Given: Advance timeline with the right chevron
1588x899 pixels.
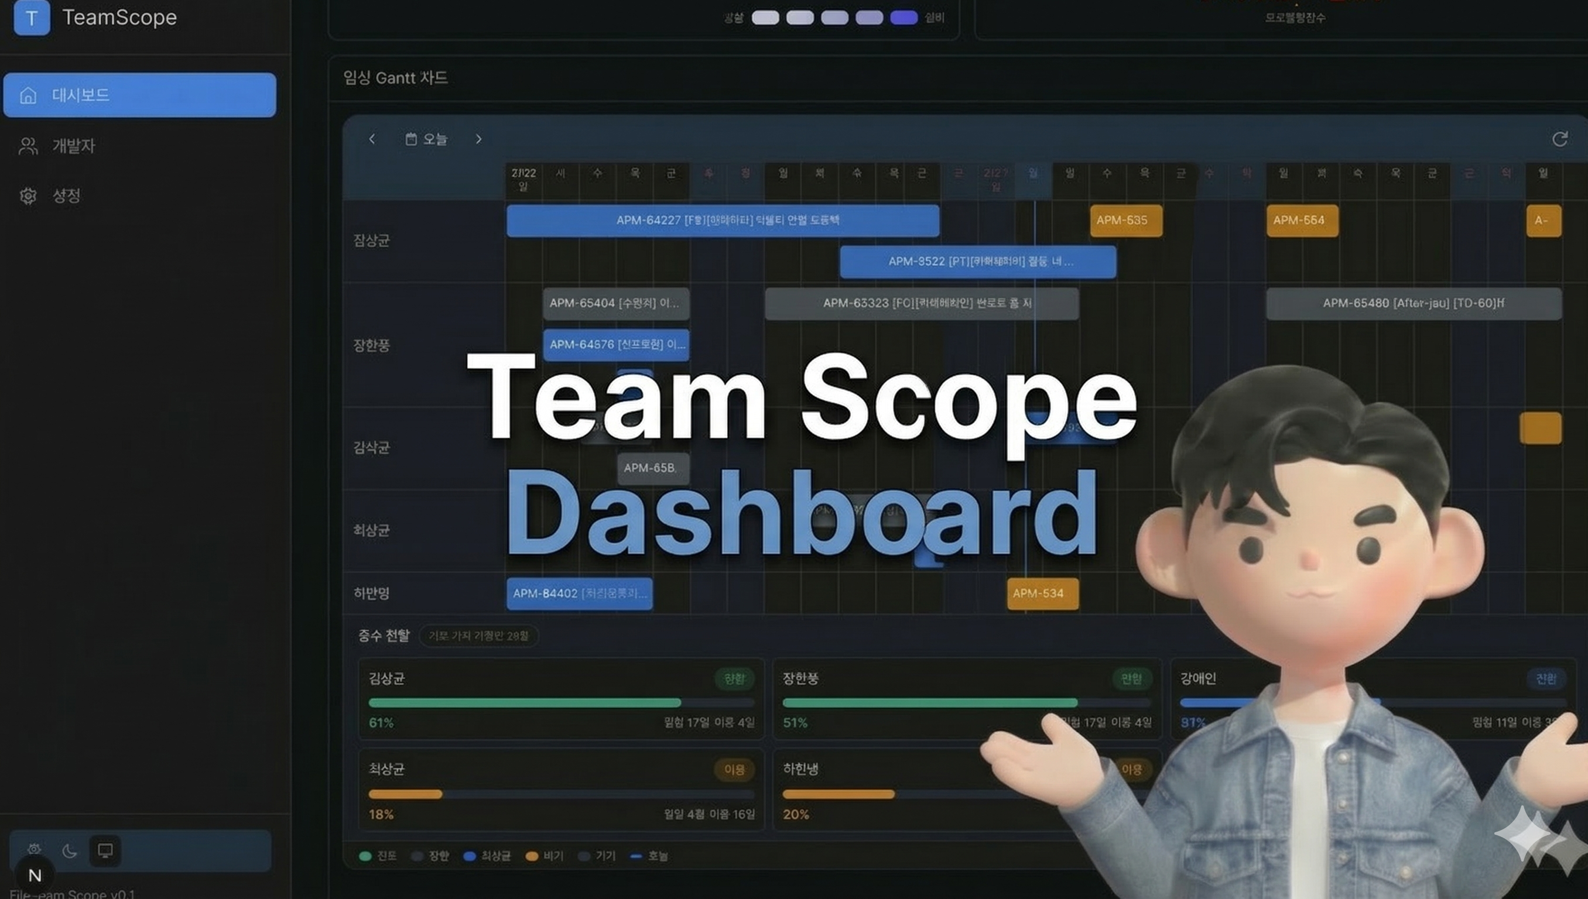Looking at the screenshot, I should tap(478, 139).
